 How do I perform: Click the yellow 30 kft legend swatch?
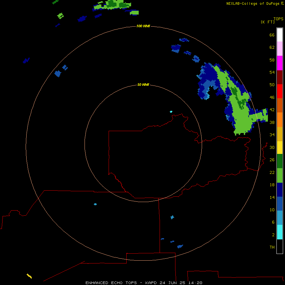tap(280, 148)
